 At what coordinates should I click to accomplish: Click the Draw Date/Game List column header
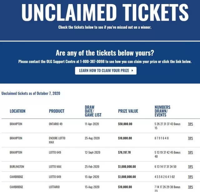click(x=93, y=111)
